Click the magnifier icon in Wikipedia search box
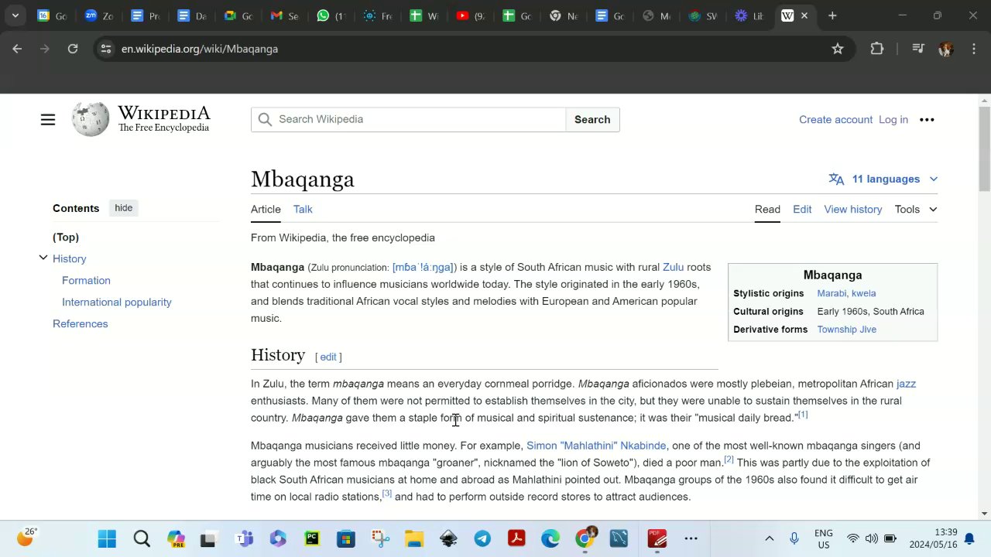The image size is (991, 557). (x=265, y=120)
